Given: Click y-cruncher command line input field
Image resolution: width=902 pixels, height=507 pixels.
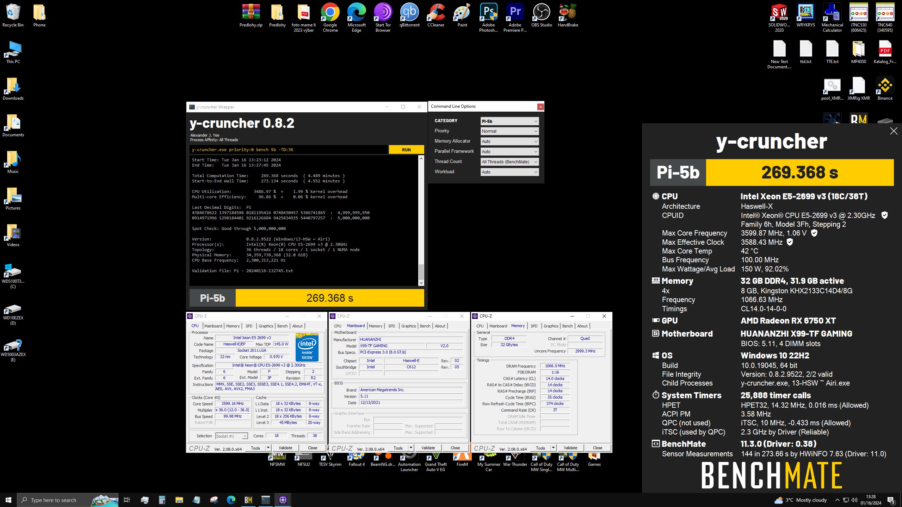Looking at the screenshot, I should coord(288,150).
